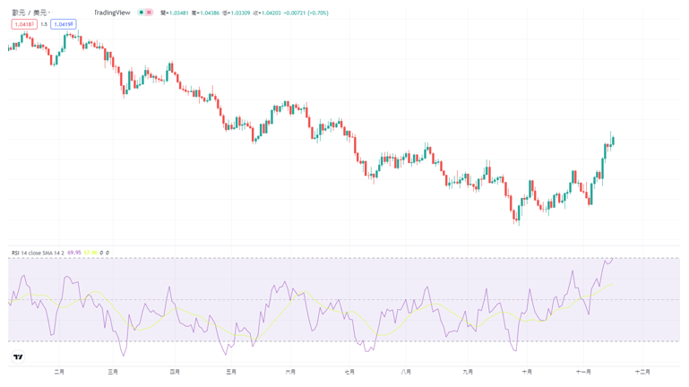Click the price change +0.00721 (+0.70%) readout
Image resolution: width=689 pixels, height=387 pixels.
coord(307,13)
